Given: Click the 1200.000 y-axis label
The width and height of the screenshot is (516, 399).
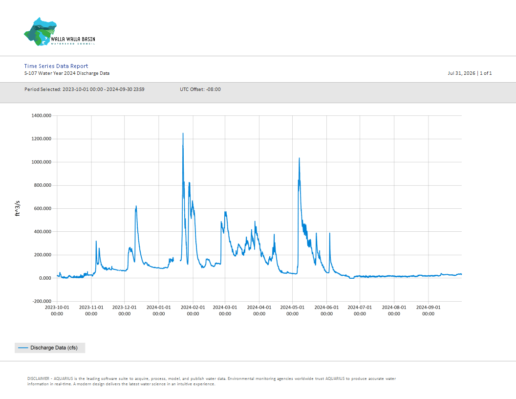Looking at the screenshot, I should (x=42, y=138).
